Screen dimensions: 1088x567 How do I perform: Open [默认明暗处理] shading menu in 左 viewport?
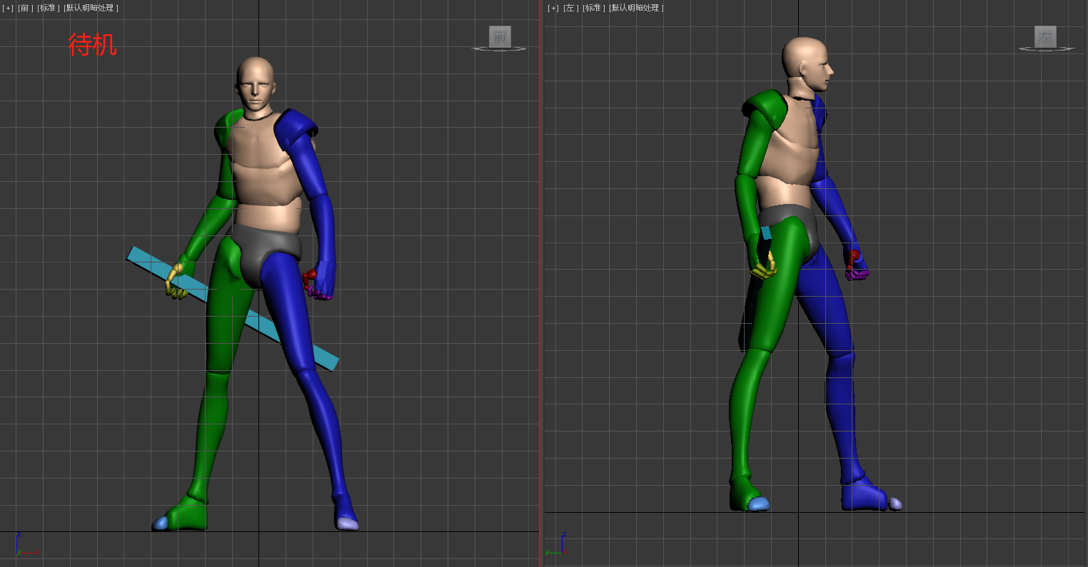637,8
